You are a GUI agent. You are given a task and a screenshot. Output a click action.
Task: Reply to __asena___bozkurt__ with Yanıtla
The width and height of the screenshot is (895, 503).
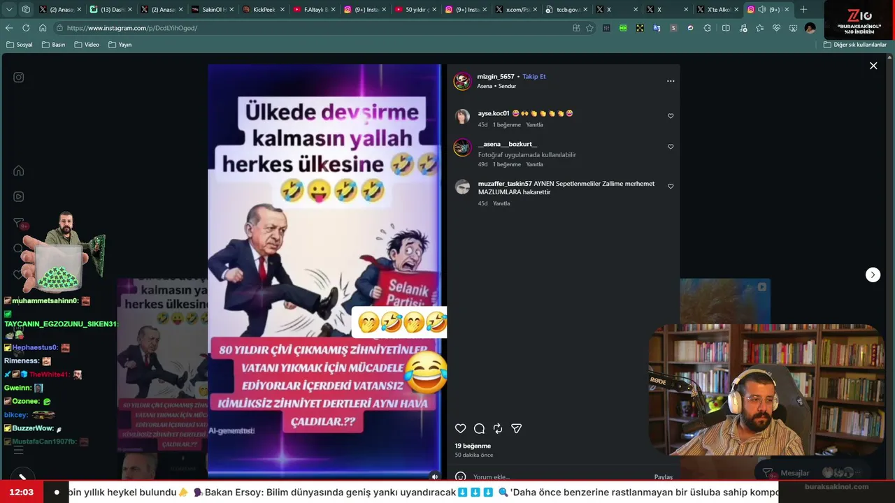tap(534, 165)
